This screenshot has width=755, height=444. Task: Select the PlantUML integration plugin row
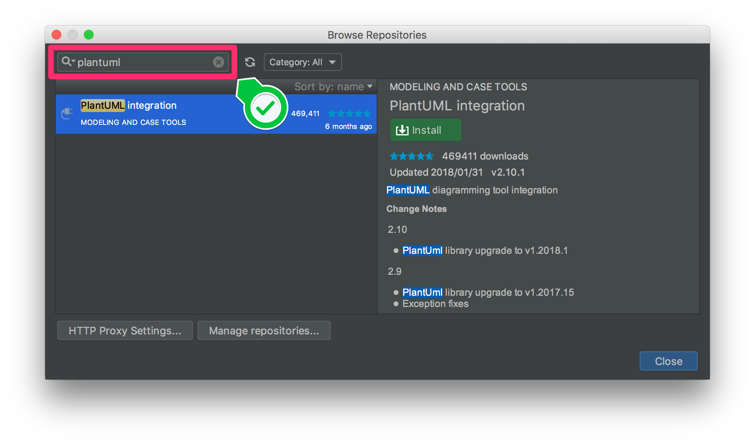point(216,114)
